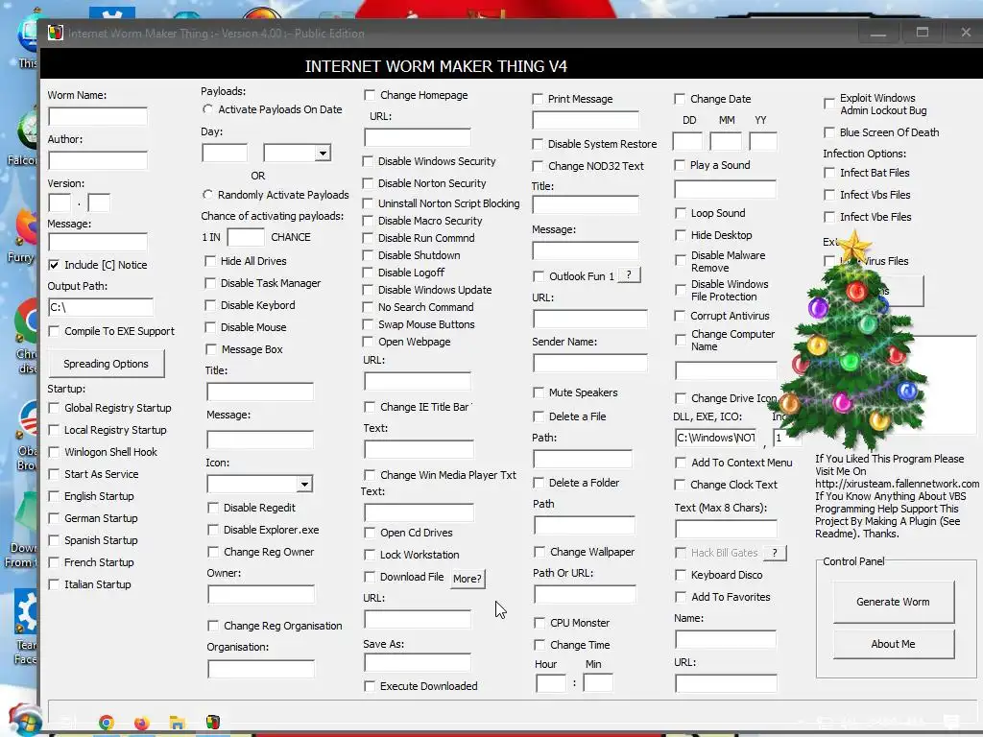This screenshot has width=983, height=737.
Task: Enable the Change Time checkbox
Action: [x=539, y=645]
